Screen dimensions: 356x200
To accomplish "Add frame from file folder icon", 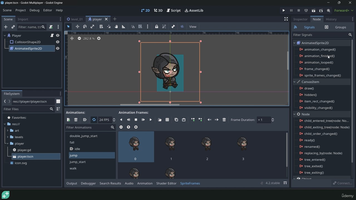I will [x=160, y=120].
